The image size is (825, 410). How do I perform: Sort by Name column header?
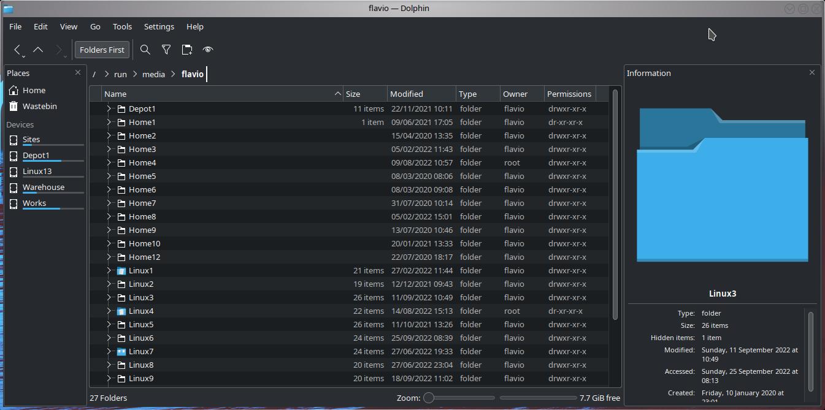[223, 94]
